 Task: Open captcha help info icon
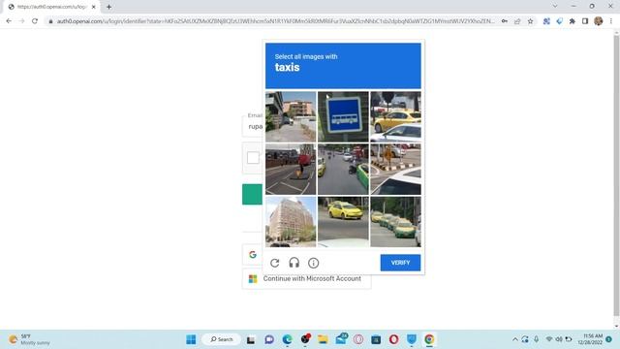click(313, 263)
